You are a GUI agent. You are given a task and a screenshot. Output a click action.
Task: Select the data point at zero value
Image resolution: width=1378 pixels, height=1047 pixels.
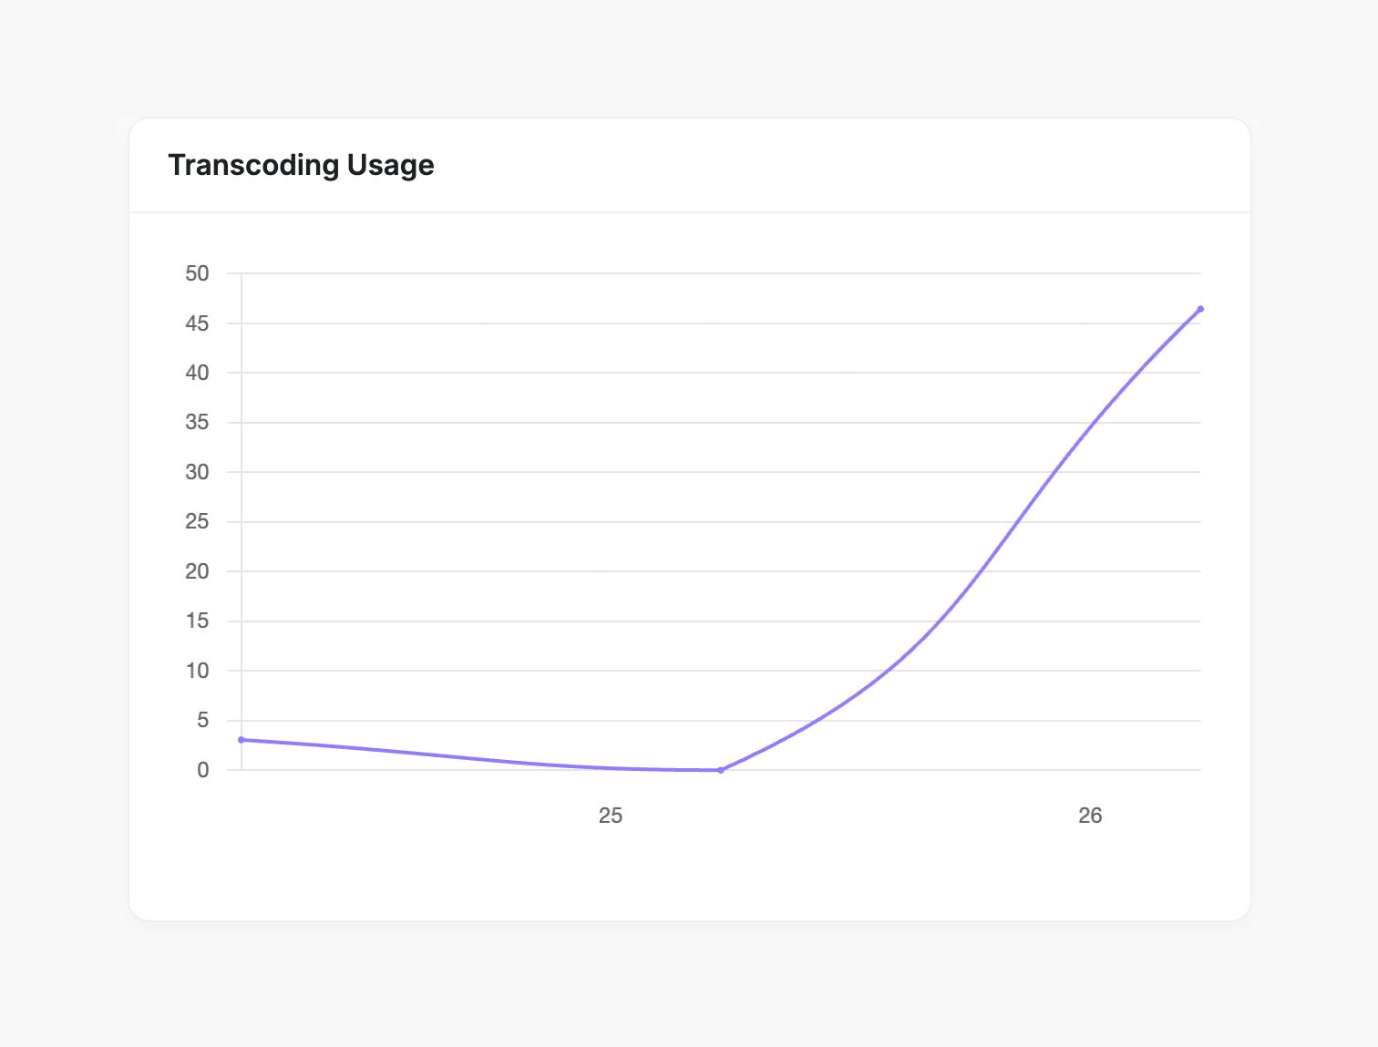721,770
